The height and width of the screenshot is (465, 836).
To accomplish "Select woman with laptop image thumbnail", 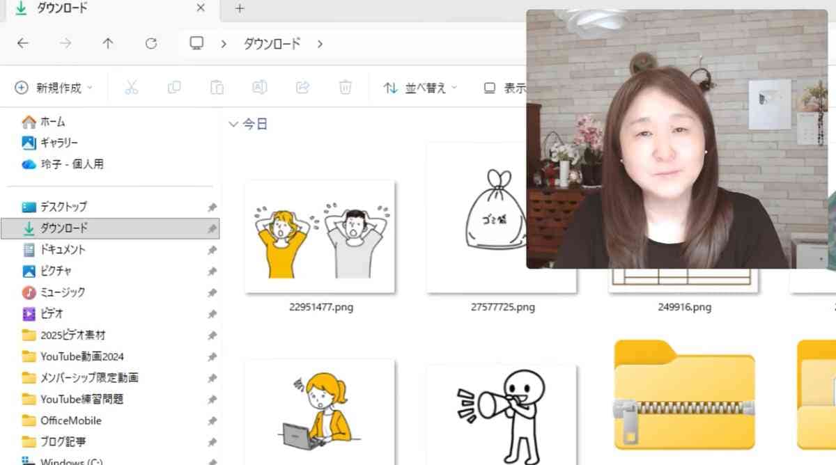I will coord(320,411).
